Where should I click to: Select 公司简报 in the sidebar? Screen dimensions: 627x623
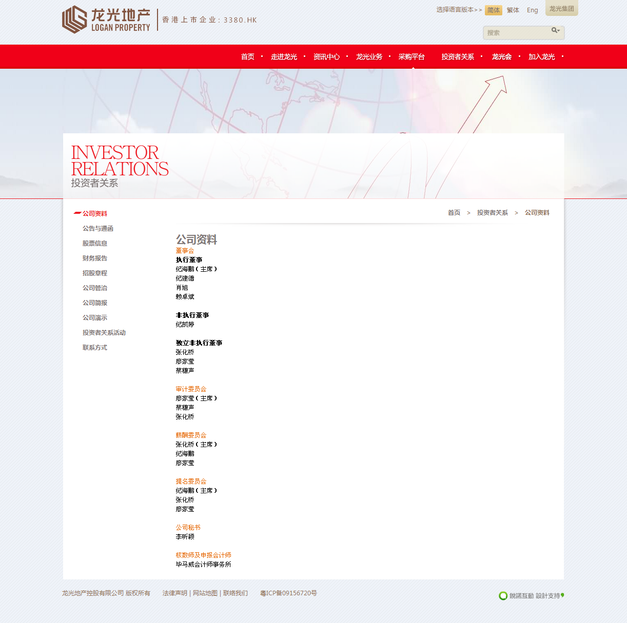point(95,303)
